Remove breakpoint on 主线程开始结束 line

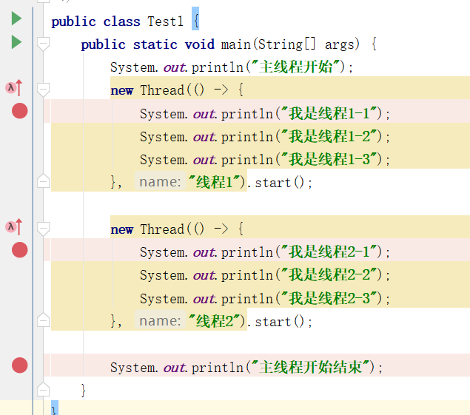point(20,365)
